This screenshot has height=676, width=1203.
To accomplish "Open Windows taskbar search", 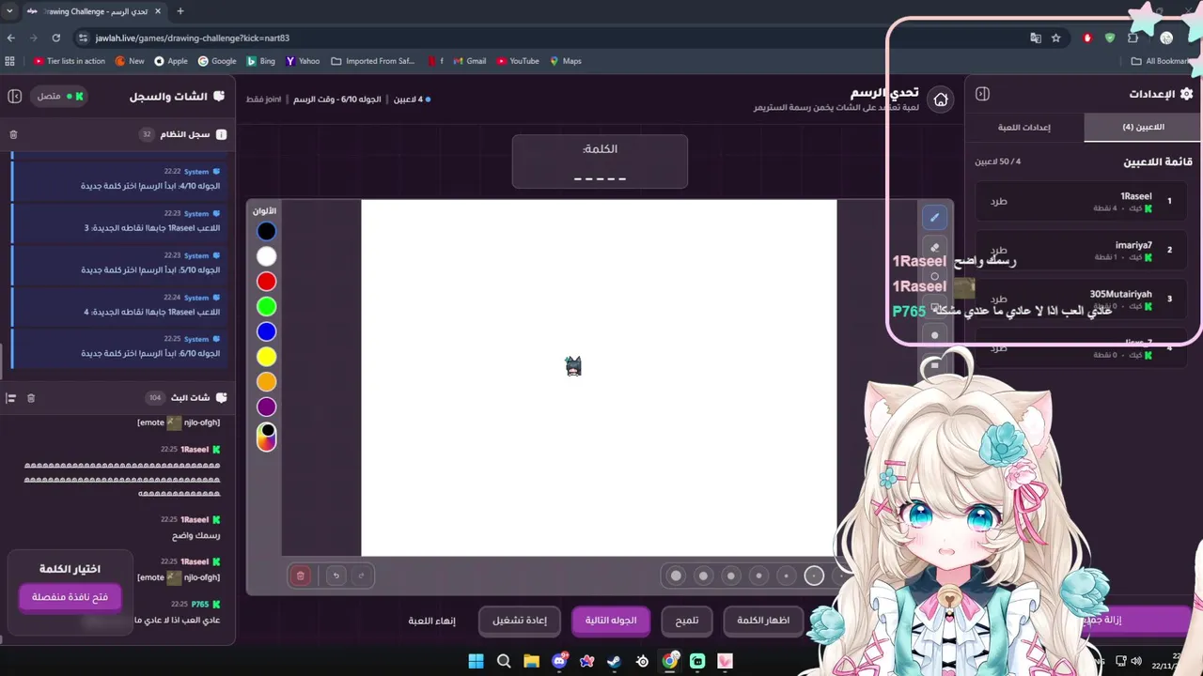I will click(x=504, y=661).
